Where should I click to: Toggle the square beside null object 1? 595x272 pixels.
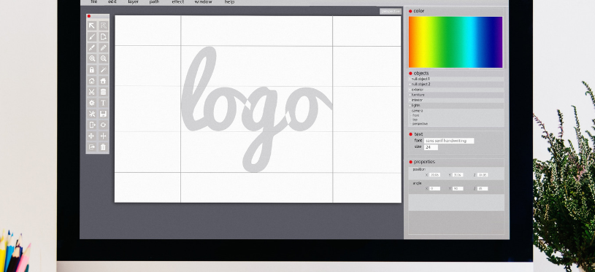point(410,79)
